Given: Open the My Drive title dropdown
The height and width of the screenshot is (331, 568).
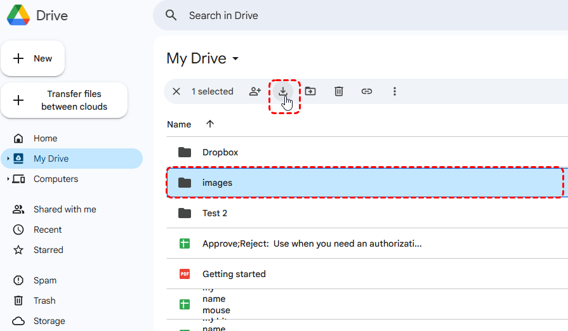Looking at the screenshot, I should coord(235,58).
